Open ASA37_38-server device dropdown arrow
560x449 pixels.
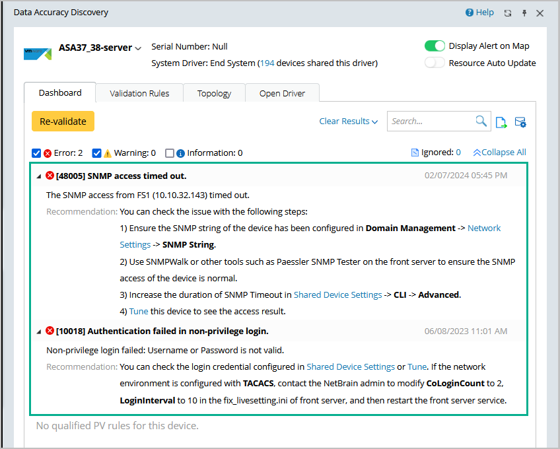[138, 48]
